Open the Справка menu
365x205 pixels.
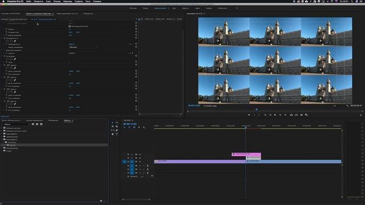tap(97, 1)
